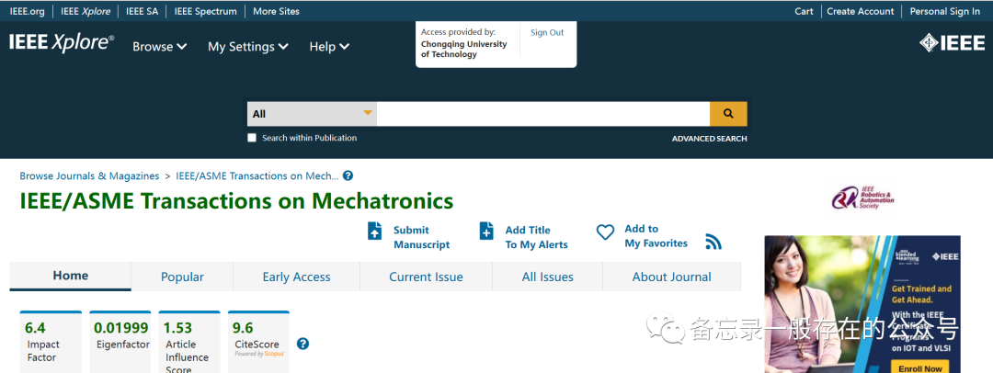Expand the Browse menu
This screenshot has width=993, height=373.
click(160, 46)
